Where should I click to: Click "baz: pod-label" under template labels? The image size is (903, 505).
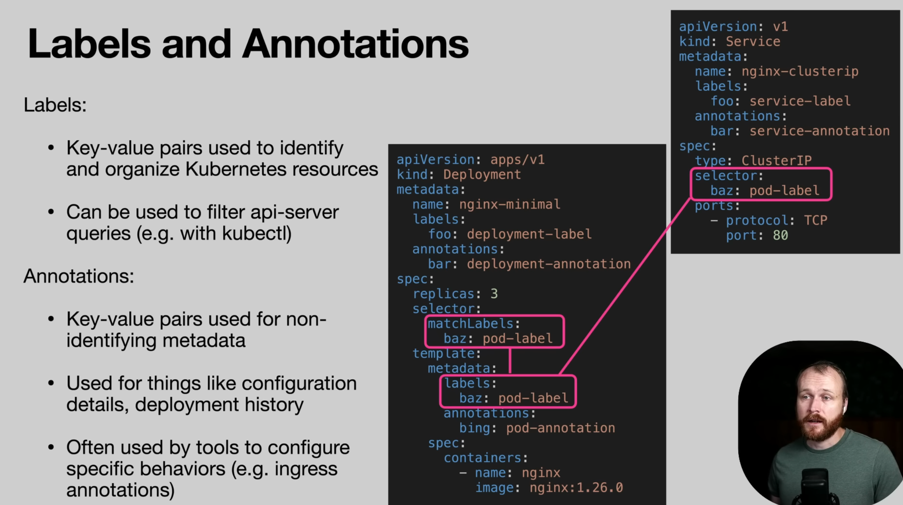513,398
